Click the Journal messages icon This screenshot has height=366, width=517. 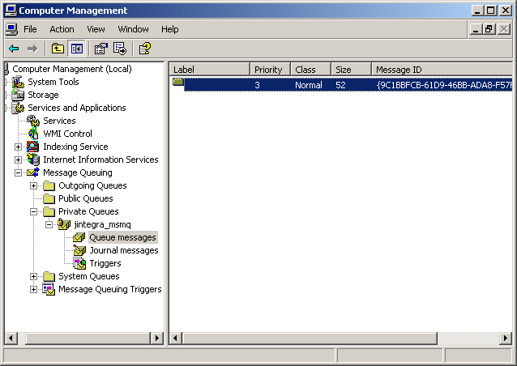pos(79,250)
